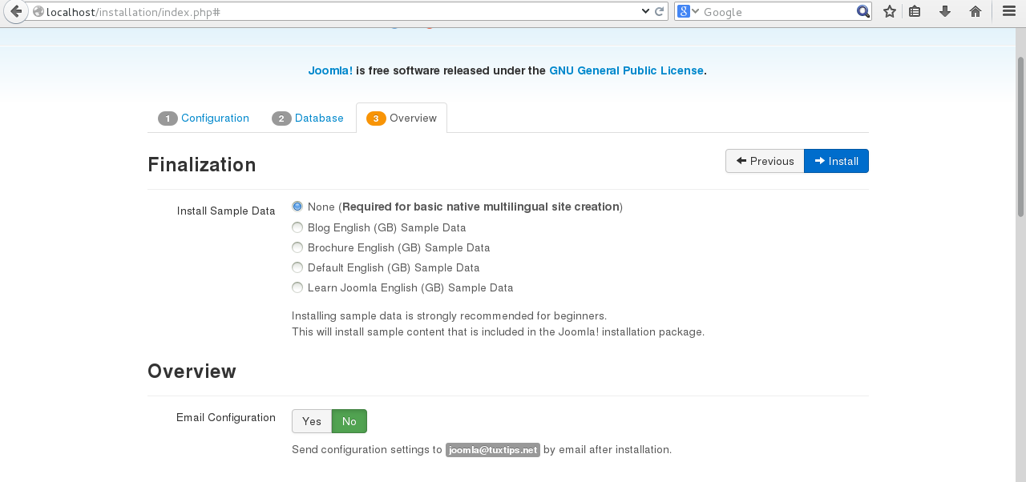Open the Joomla! link
1026x482 pixels.
[330, 70]
